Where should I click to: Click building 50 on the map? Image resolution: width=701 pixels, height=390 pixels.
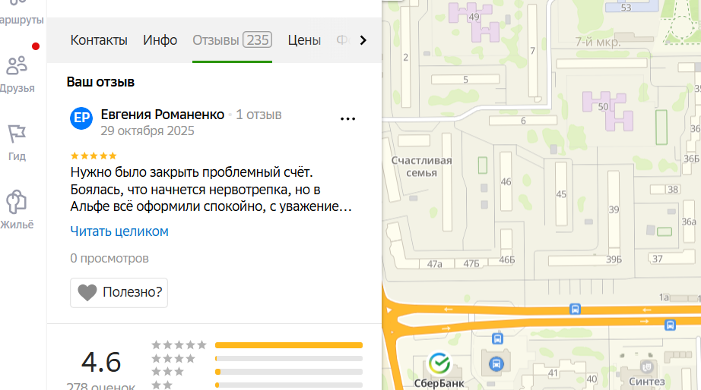tap(608, 111)
